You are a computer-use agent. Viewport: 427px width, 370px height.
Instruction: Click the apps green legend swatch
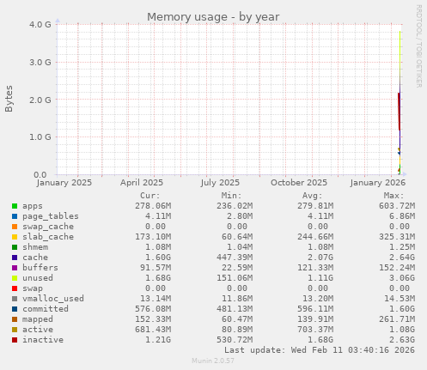click(x=15, y=206)
